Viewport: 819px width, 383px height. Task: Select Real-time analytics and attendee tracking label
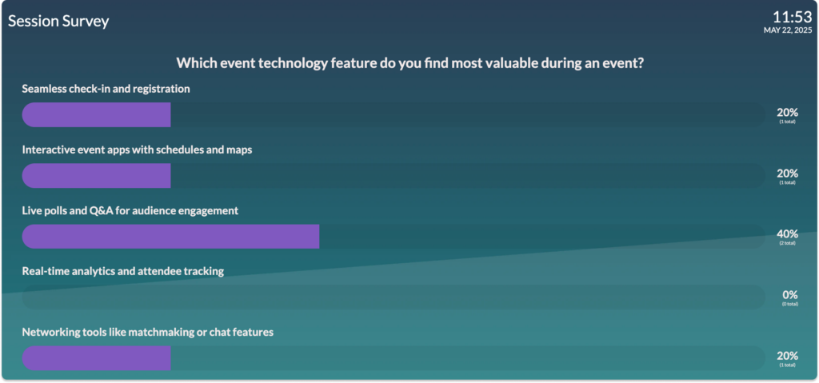pyautogui.click(x=122, y=272)
